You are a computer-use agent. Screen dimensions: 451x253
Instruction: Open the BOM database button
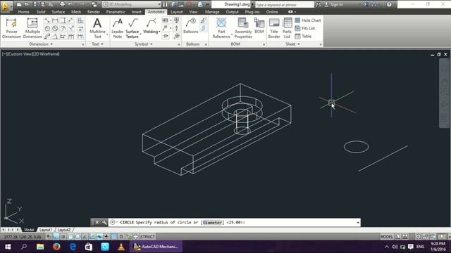[x=259, y=26]
